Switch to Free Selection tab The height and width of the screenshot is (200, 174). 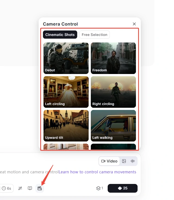point(94,35)
